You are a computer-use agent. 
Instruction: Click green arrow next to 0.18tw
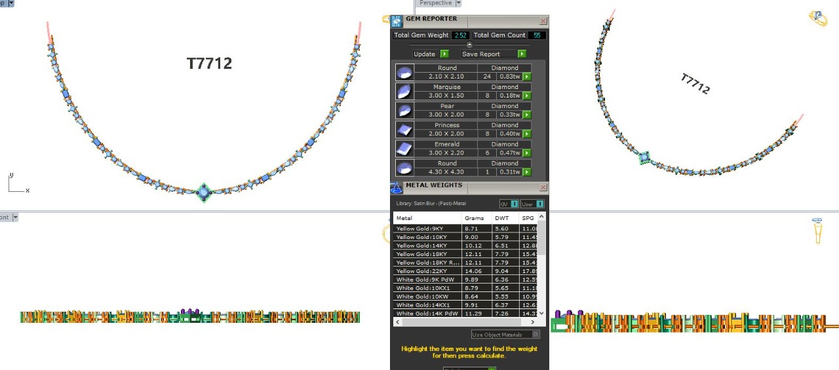point(526,96)
